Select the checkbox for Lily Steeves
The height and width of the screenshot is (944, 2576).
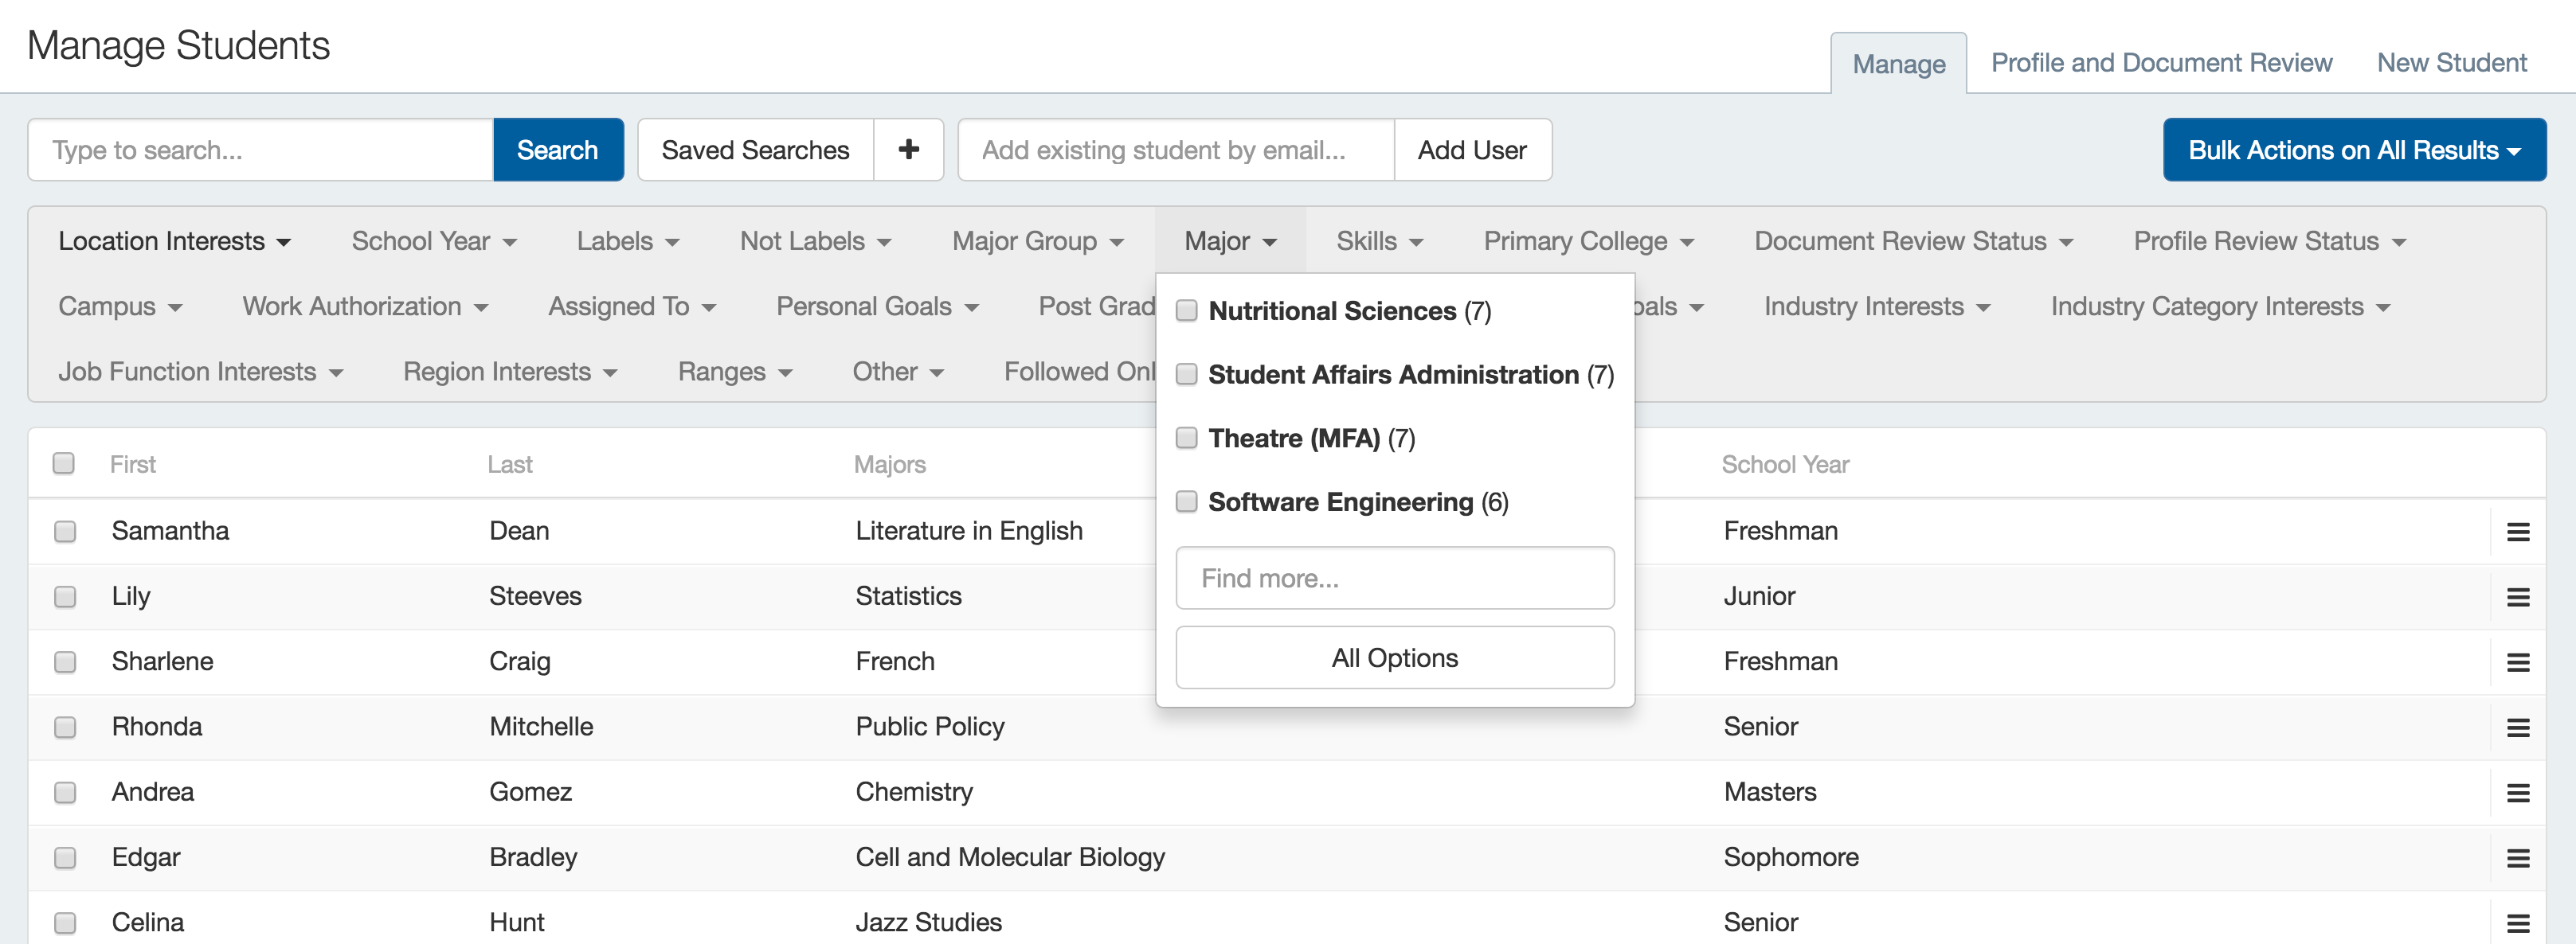[x=65, y=598]
